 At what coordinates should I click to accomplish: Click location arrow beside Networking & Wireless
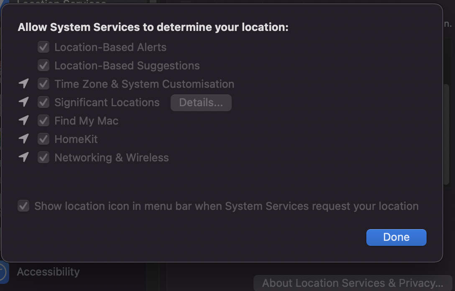24,157
